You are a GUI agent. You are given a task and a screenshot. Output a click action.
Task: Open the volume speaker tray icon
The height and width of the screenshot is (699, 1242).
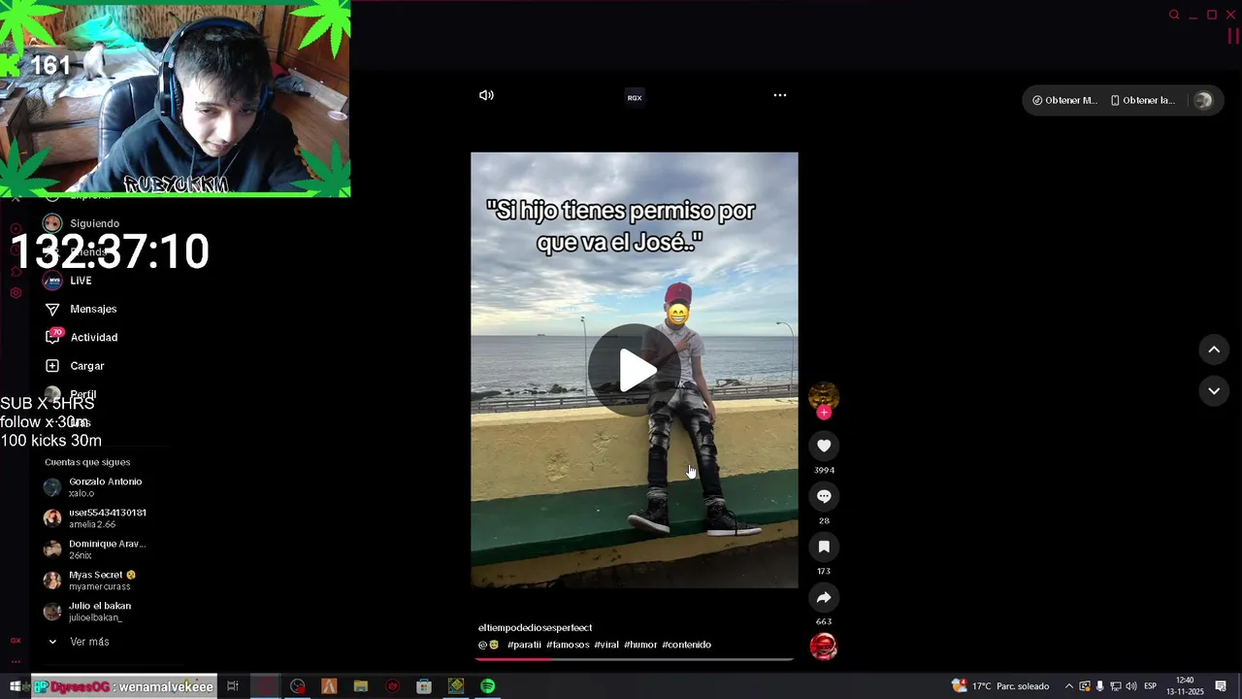[1131, 686]
